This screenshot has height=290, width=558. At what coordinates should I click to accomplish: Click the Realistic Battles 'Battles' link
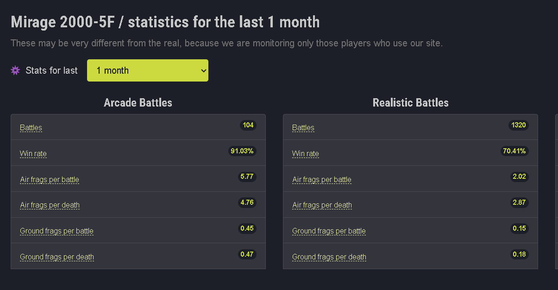(x=303, y=128)
